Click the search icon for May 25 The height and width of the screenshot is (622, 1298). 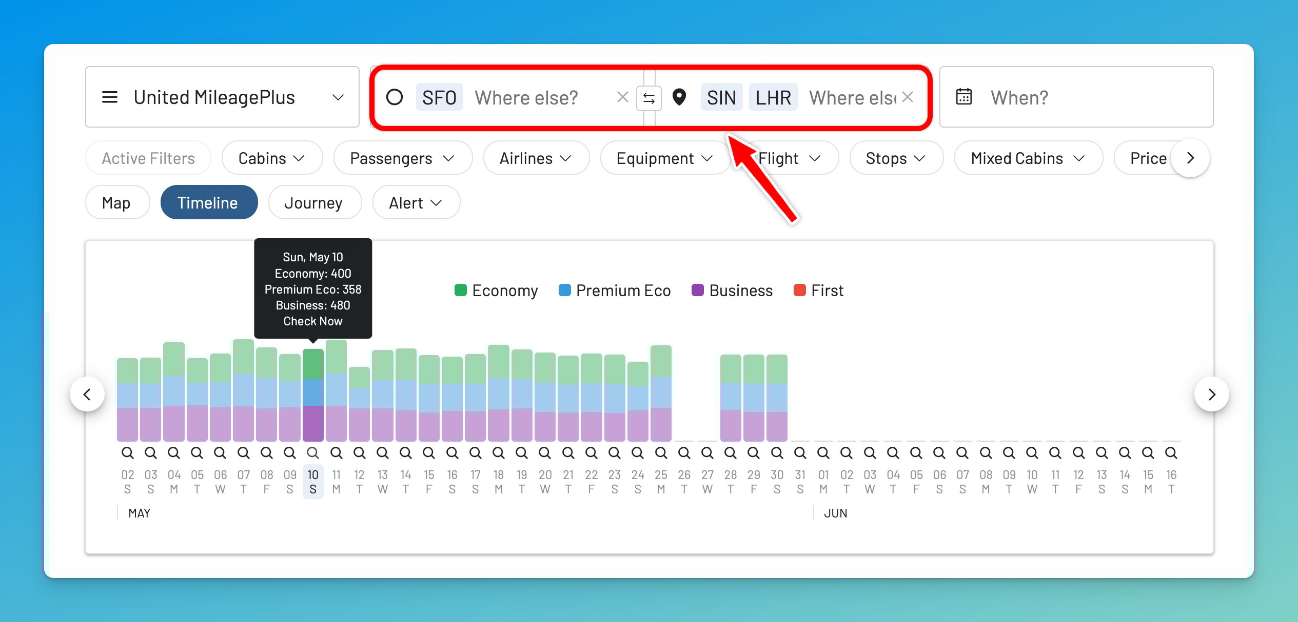(x=661, y=453)
